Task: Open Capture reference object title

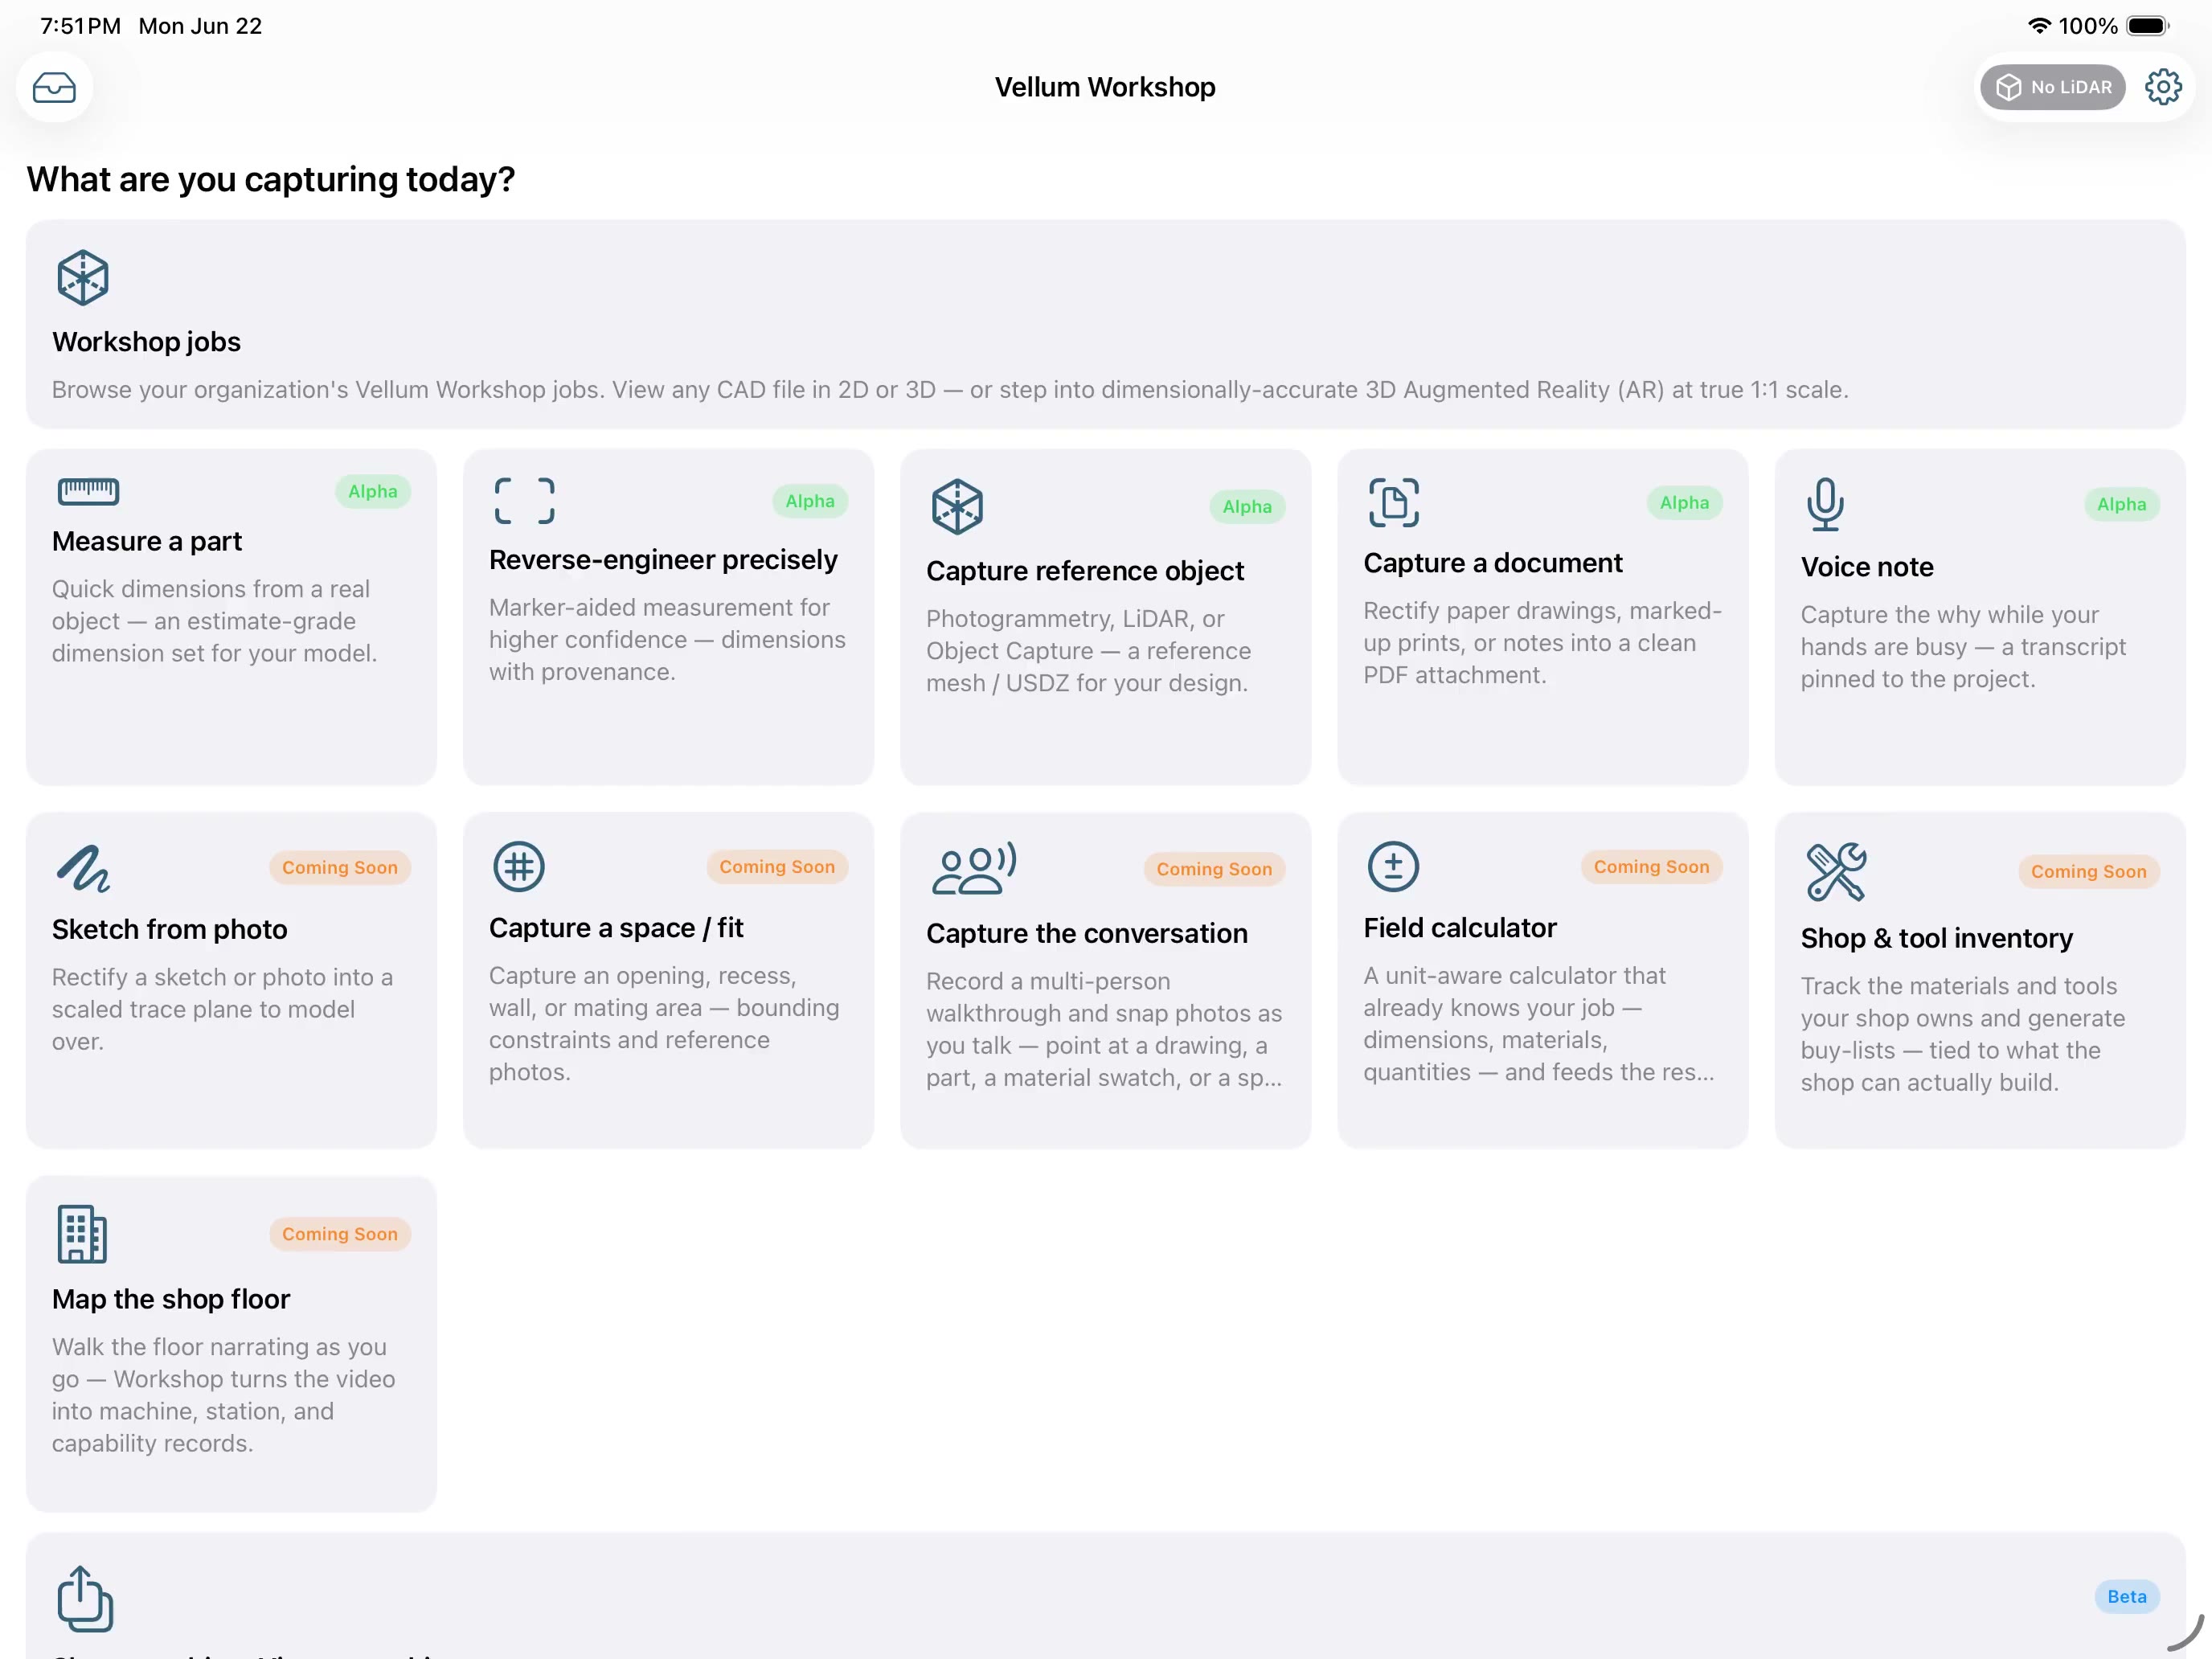Action: click(1085, 571)
